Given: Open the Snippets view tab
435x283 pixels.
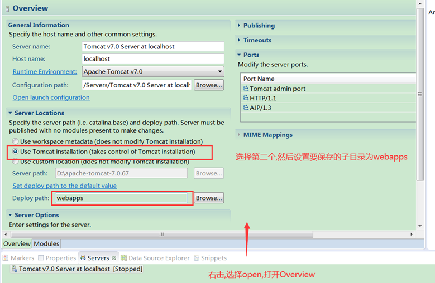Looking at the screenshot, I should click(x=210, y=258).
